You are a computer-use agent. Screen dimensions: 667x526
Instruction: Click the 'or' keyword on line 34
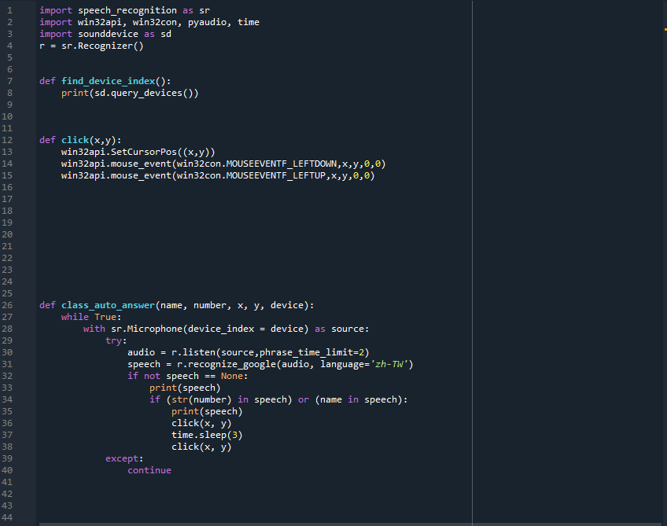point(304,399)
